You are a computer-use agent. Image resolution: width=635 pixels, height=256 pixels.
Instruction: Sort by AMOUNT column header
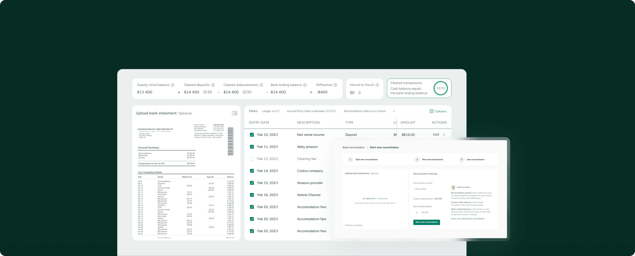tap(408, 122)
